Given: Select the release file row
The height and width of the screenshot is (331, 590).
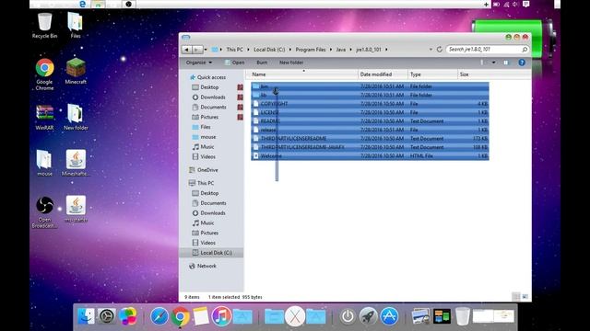Looking at the screenshot, I should point(370,130).
